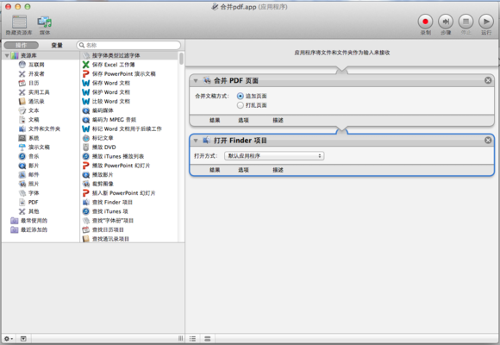Image resolution: width=500 pixels, height=345 pixels.
Task: Click the 停止 stop button
Action: 466,22
